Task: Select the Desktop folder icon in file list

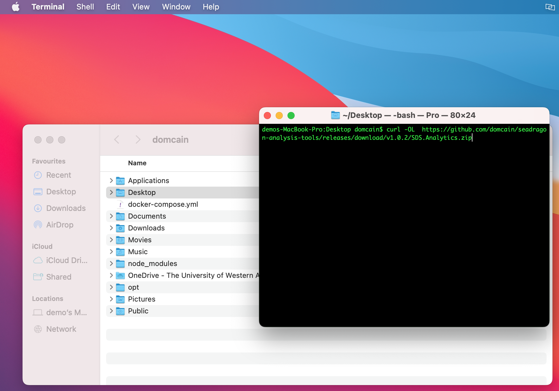Action: pyautogui.click(x=120, y=192)
